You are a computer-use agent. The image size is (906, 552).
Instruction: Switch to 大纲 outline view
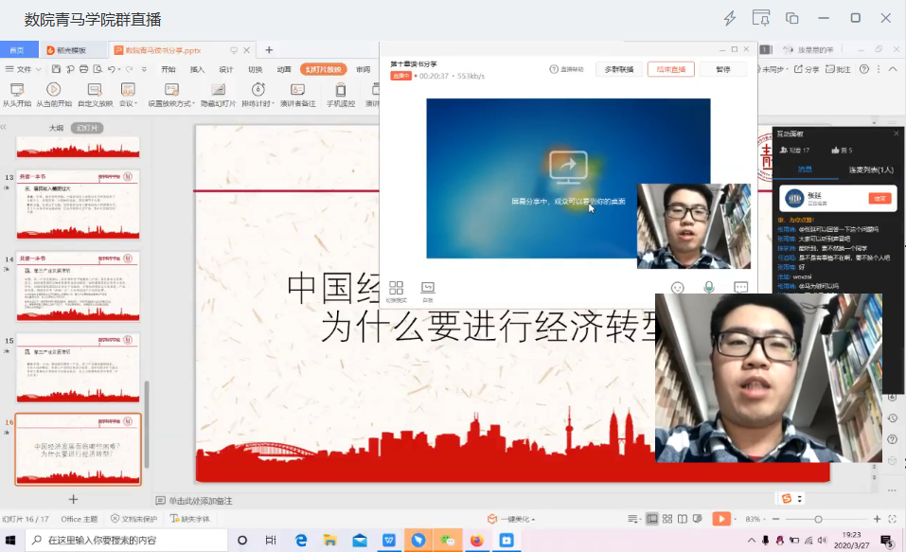click(57, 127)
